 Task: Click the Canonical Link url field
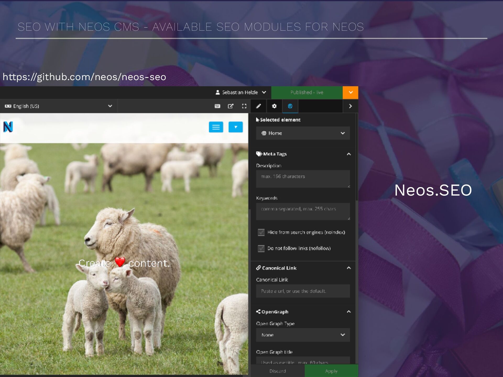(x=303, y=291)
